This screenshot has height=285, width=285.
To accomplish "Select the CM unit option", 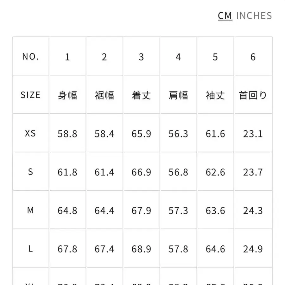I will click(x=225, y=16).
